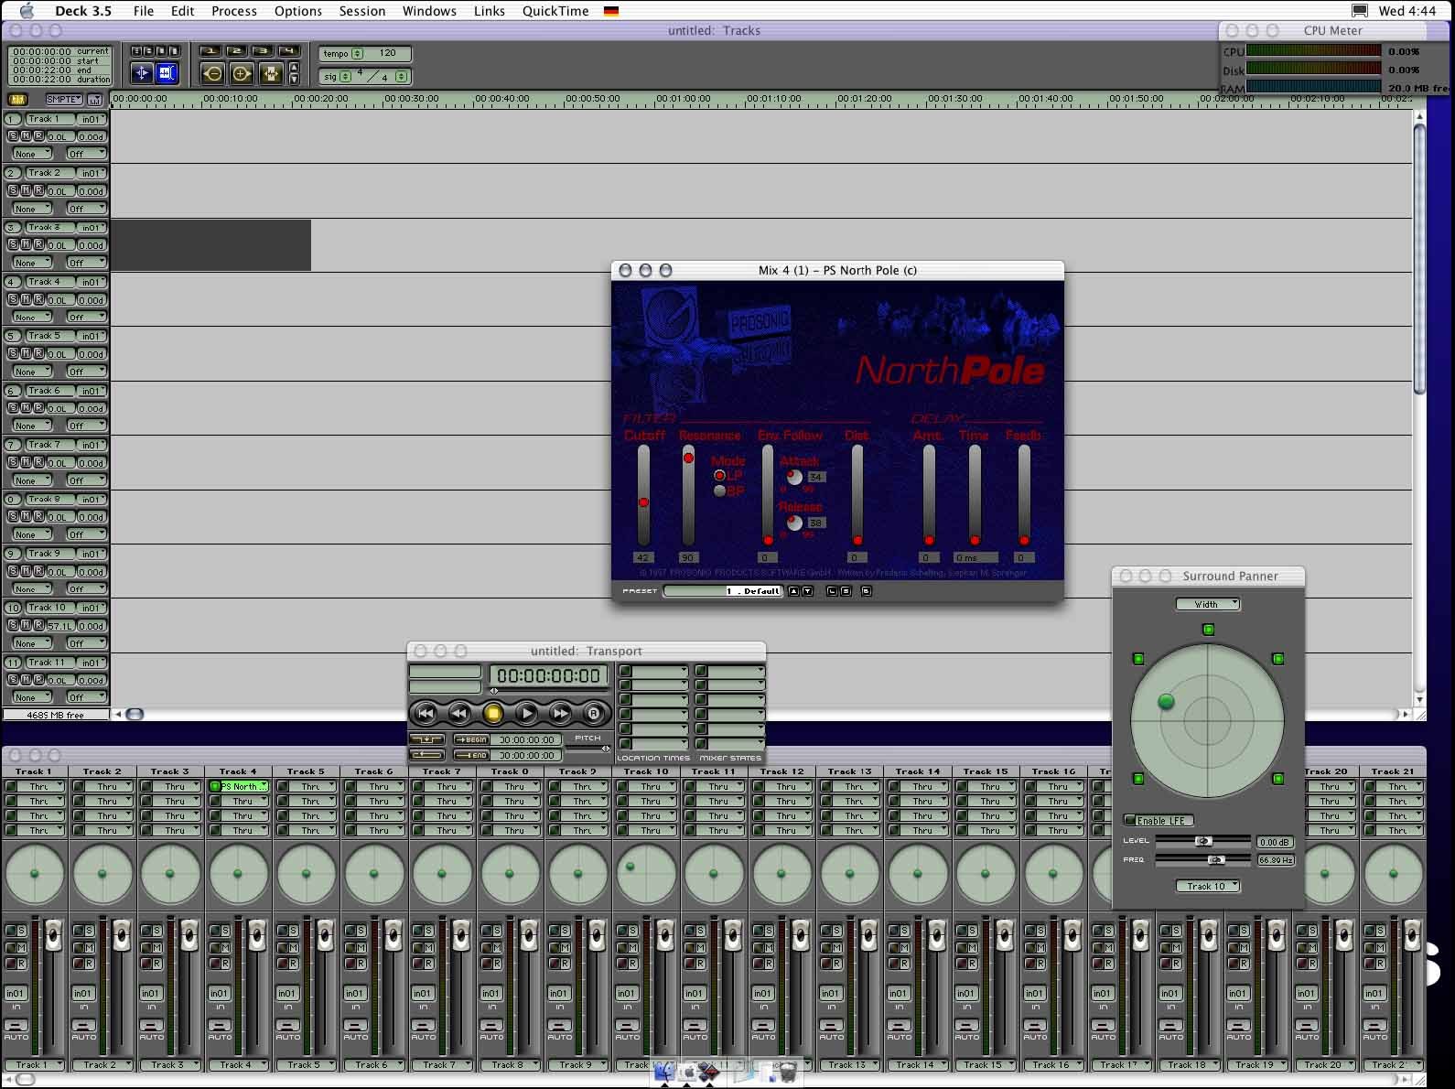
Task: Click the zoom out magnifier in Tracks toolbar
Action: [213, 73]
